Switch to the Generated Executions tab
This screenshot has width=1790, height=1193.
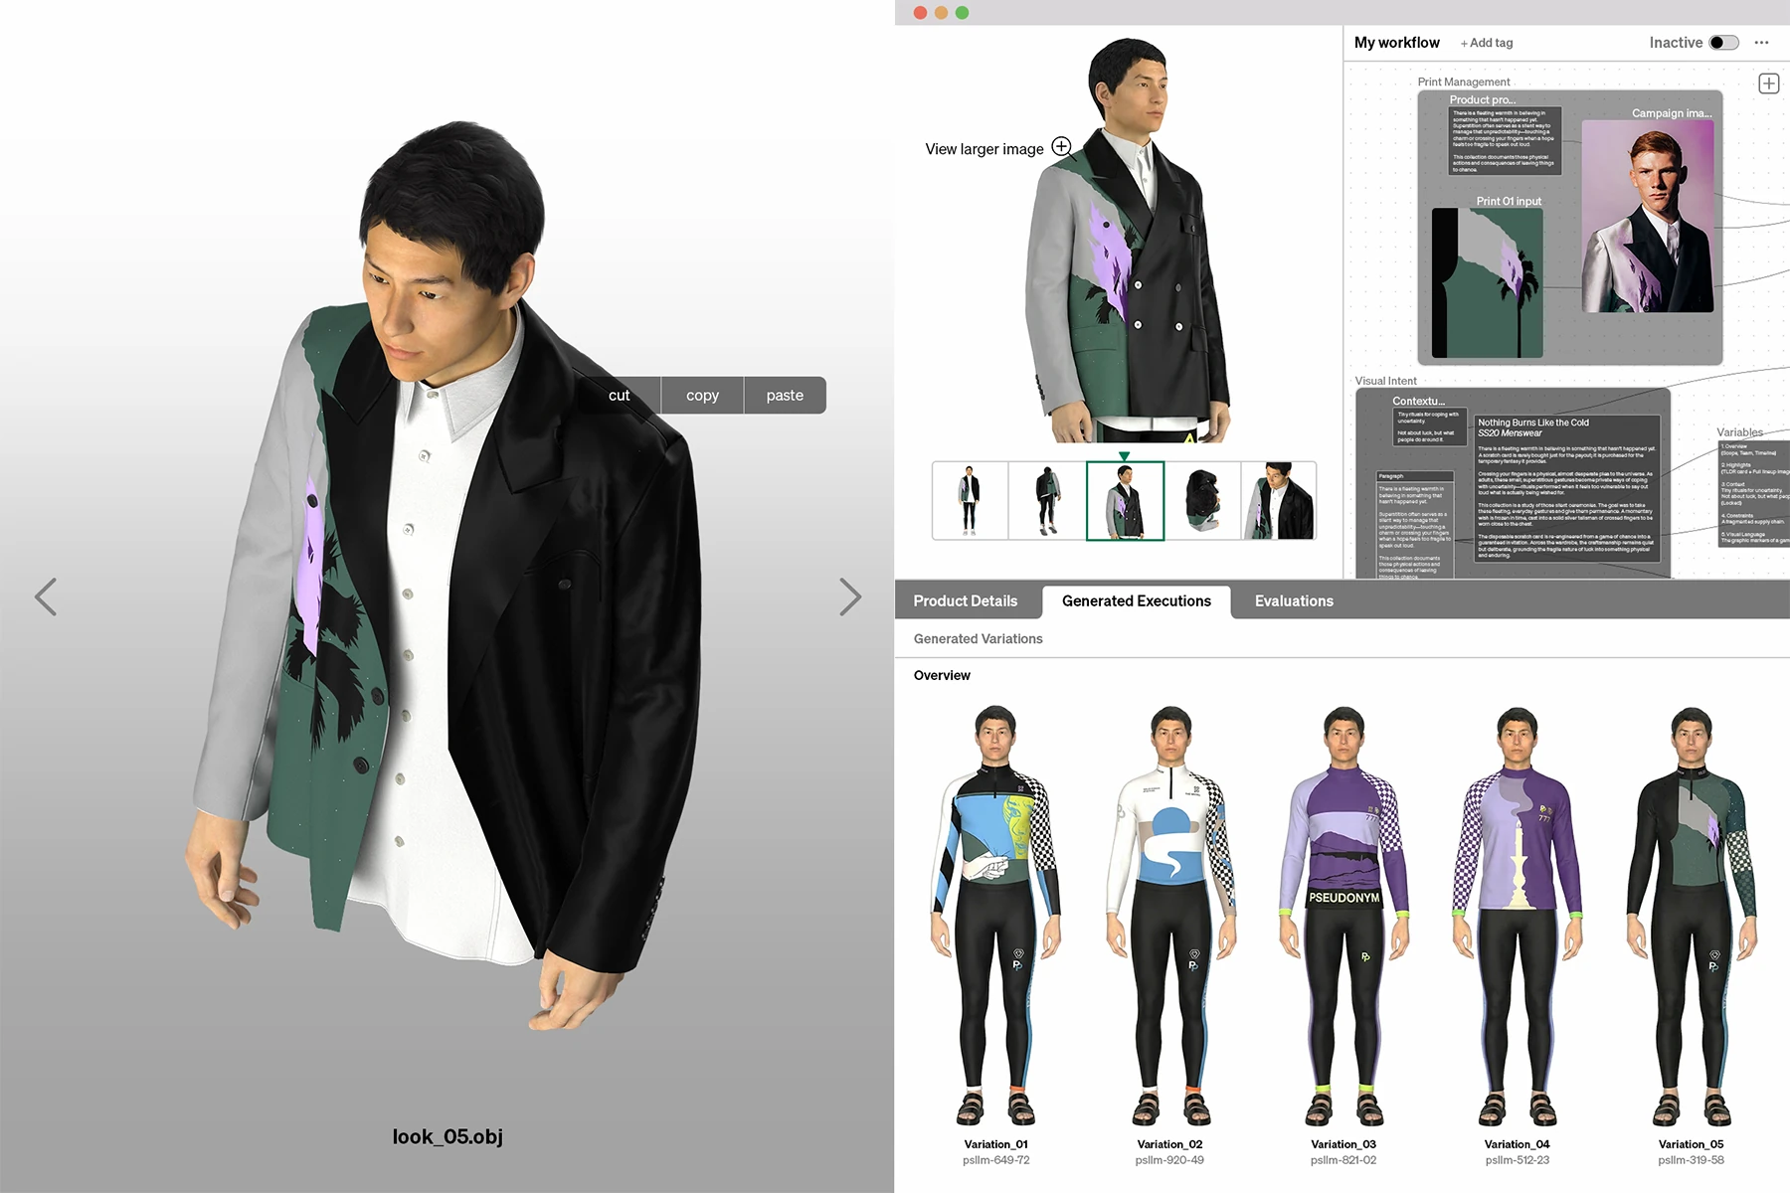pyautogui.click(x=1137, y=601)
